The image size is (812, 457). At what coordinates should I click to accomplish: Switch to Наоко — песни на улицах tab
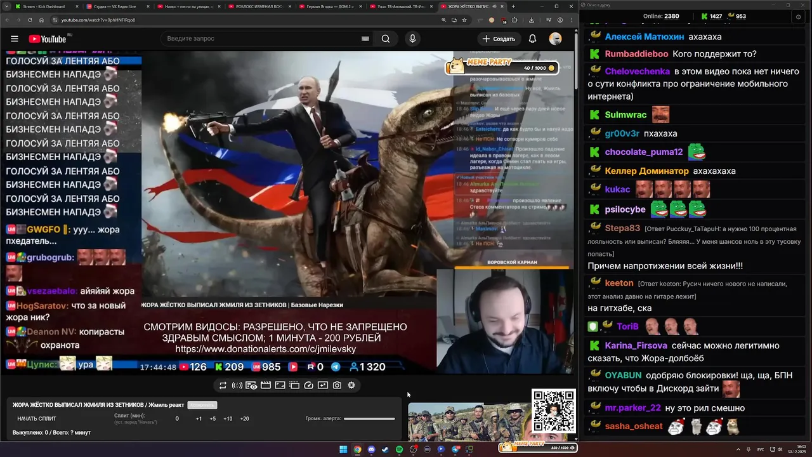(189, 6)
